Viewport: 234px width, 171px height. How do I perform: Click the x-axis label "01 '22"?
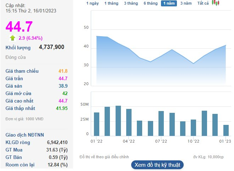(96, 141)
